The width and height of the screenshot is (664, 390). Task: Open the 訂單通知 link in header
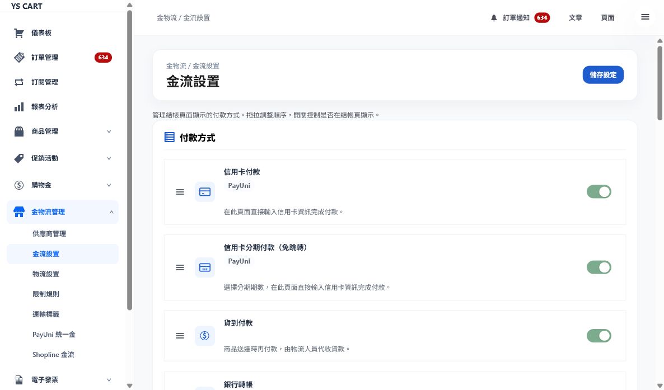tap(516, 18)
